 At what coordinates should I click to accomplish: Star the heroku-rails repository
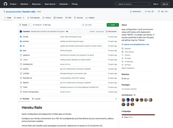point(163,11)
